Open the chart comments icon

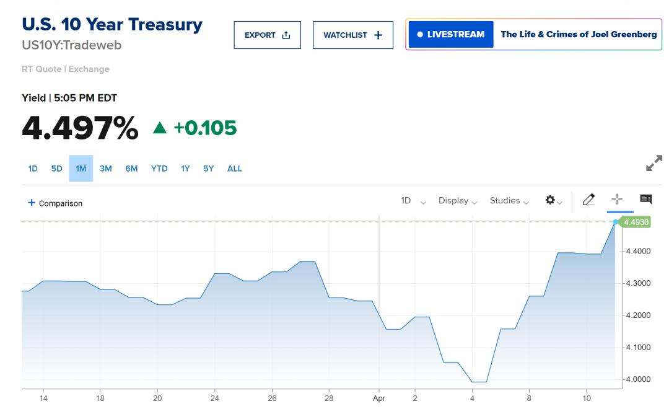(x=645, y=199)
